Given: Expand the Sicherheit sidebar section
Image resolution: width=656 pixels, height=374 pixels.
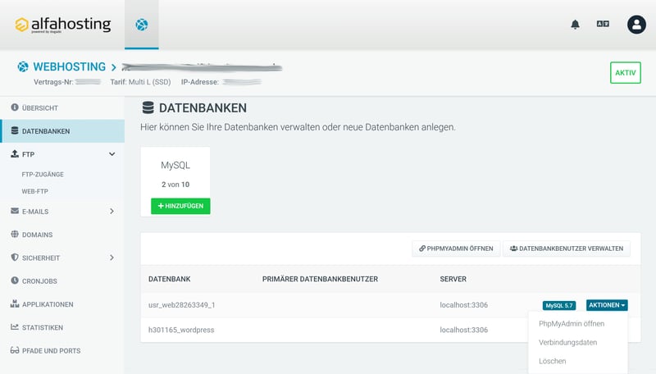Looking at the screenshot, I should pos(112,258).
